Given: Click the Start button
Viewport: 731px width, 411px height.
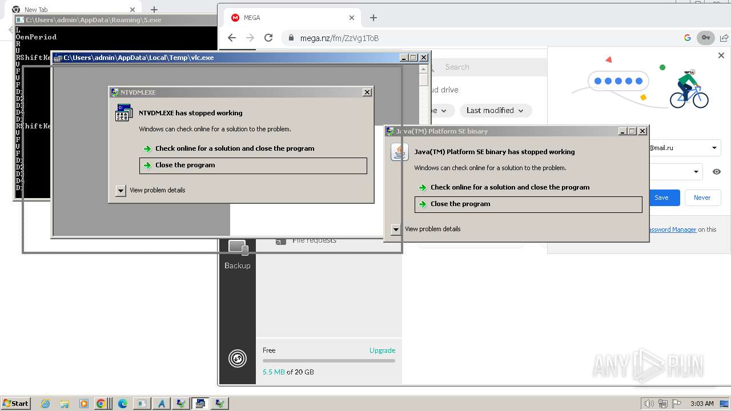Looking at the screenshot, I should click(15, 404).
